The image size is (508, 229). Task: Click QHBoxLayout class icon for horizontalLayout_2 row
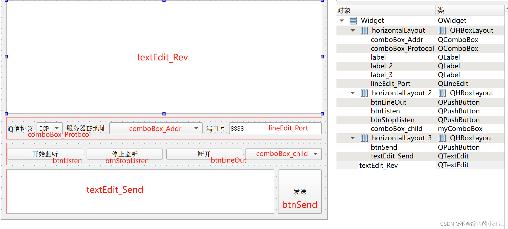point(442,93)
